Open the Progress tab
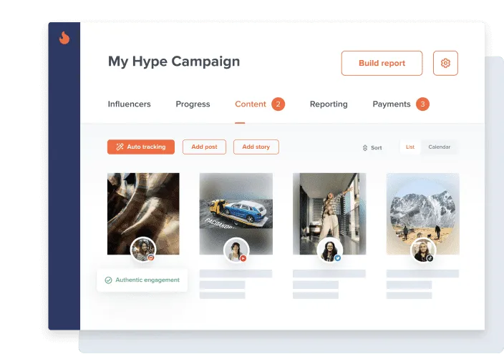 [193, 104]
